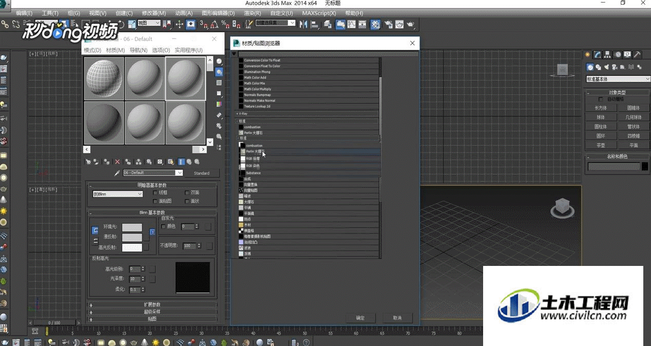Select the Shapes category icon
The image size is (651, 346).
pos(599,67)
